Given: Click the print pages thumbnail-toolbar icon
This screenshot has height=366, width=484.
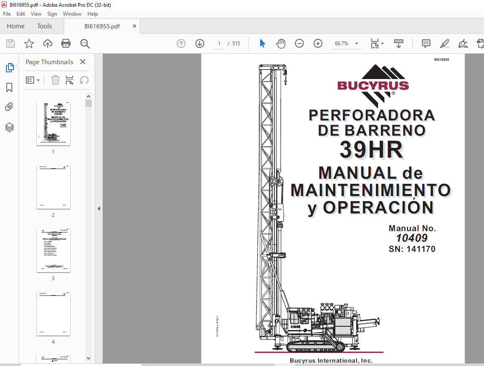Looking at the screenshot, I should tap(69, 80).
